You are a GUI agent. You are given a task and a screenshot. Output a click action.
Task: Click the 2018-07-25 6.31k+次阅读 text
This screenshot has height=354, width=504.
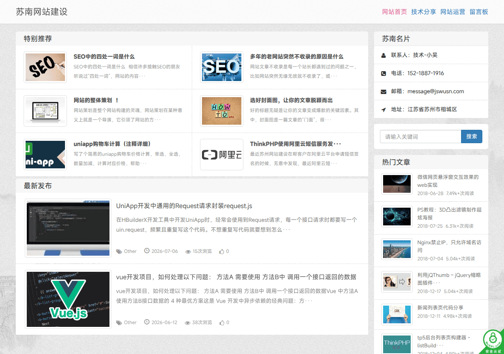coord(445,226)
